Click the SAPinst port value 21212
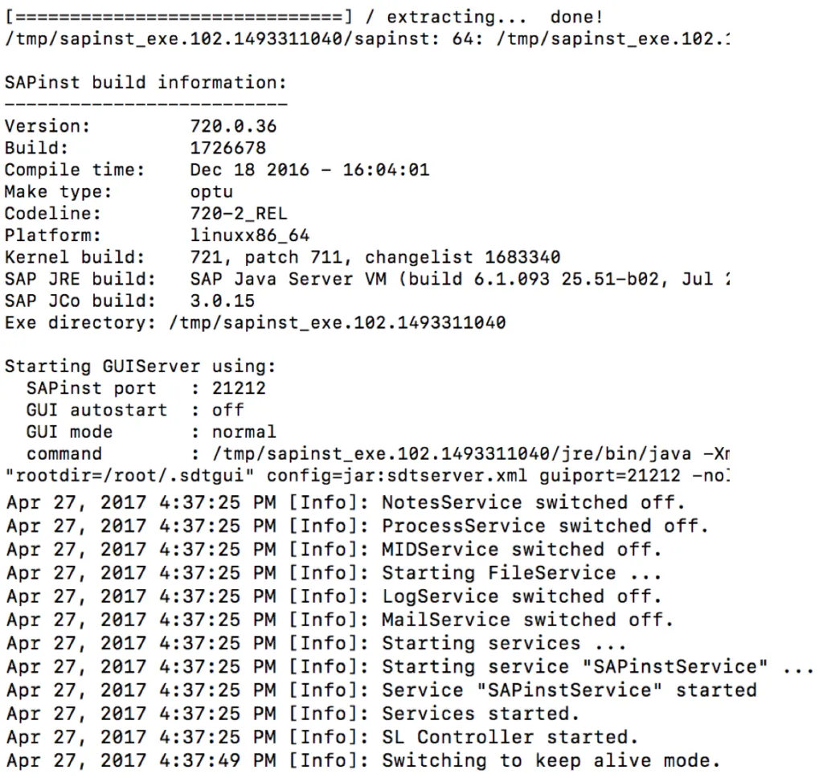Screen dimensions: 823x778 pyautogui.click(x=238, y=388)
